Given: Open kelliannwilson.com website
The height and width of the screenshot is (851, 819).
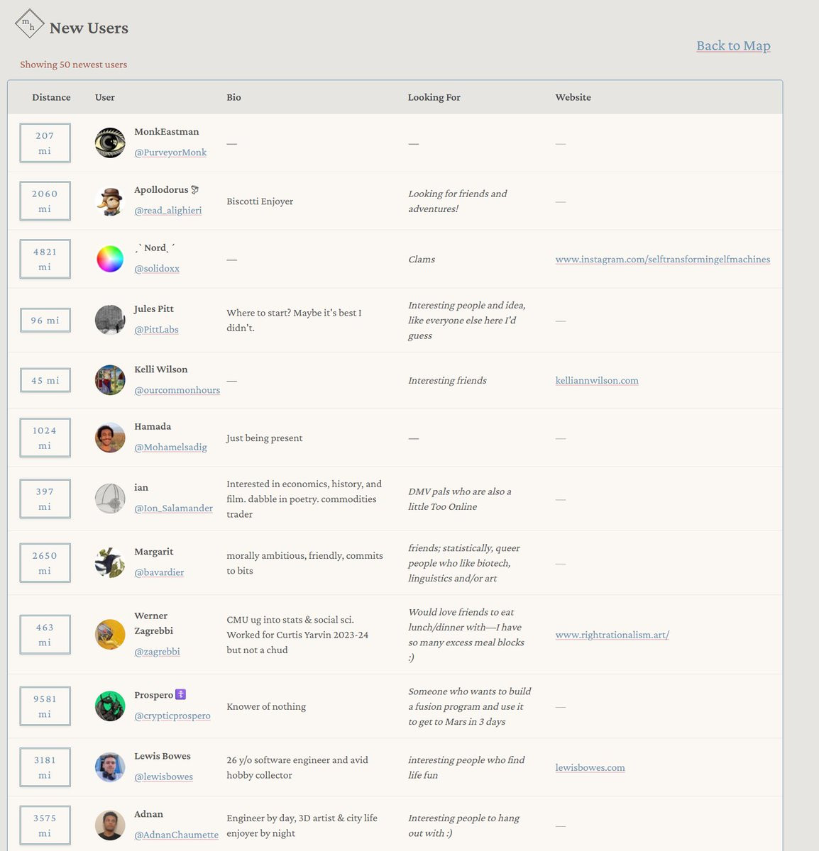Looking at the screenshot, I should tap(597, 381).
